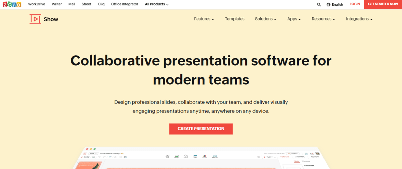Select English language option

[337, 5]
